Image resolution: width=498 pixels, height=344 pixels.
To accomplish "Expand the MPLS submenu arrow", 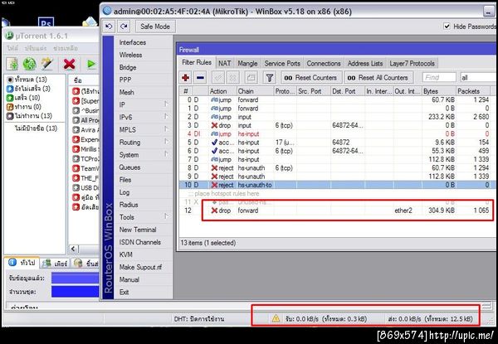I will [x=166, y=129].
